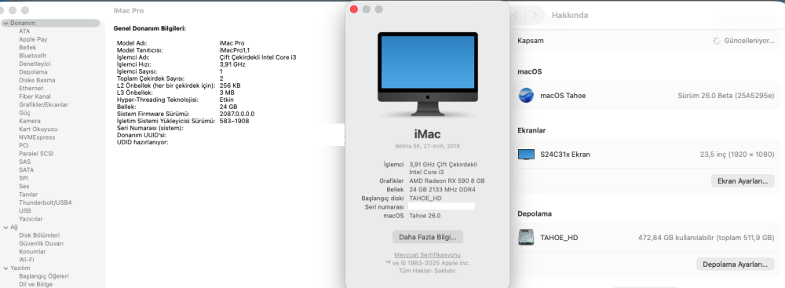Select Güç in the sidebar
This screenshot has height=288, width=785.
click(24, 113)
